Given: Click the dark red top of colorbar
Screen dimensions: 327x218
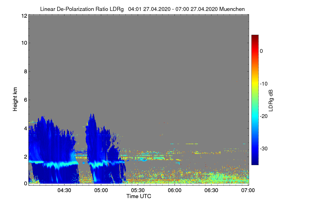Looking at the screenshot, I should click(255, 37).
